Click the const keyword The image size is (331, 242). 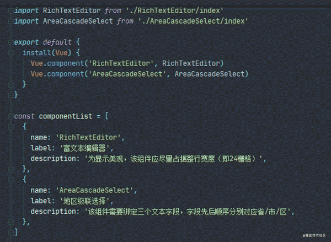(24, 116)
